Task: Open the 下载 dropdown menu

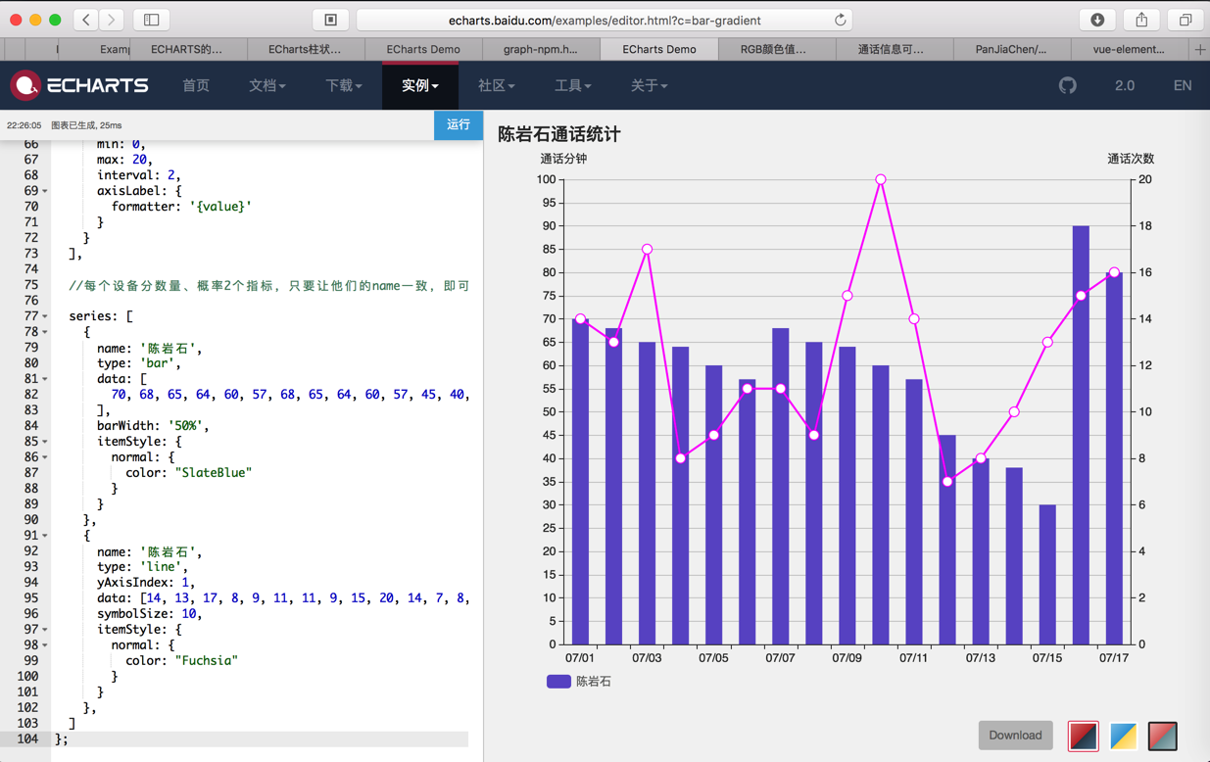Action: [x=343, y=85]
